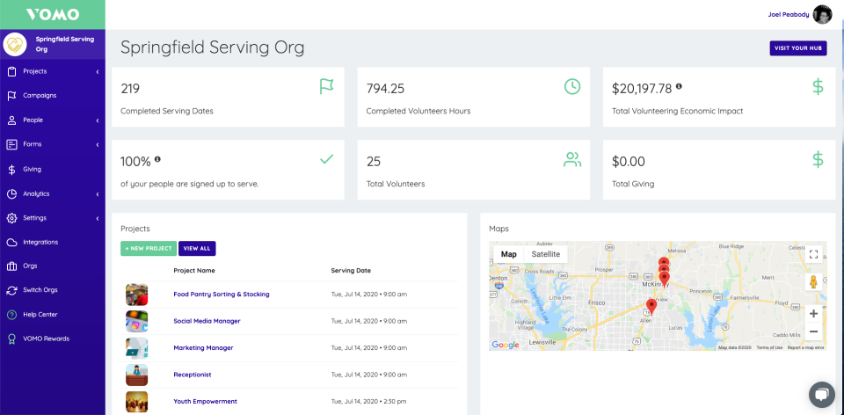The image size is (844, 415).
Task: Open the Help Center menu item
Action: (x=40, y=314)
